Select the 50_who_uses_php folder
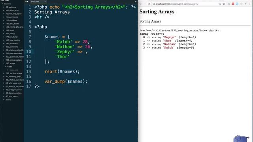Viewport: 253px width, 142px height. [13, 83]
